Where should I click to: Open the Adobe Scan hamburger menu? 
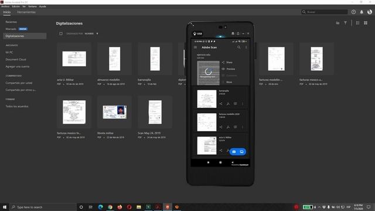click(x=195, y=47)
